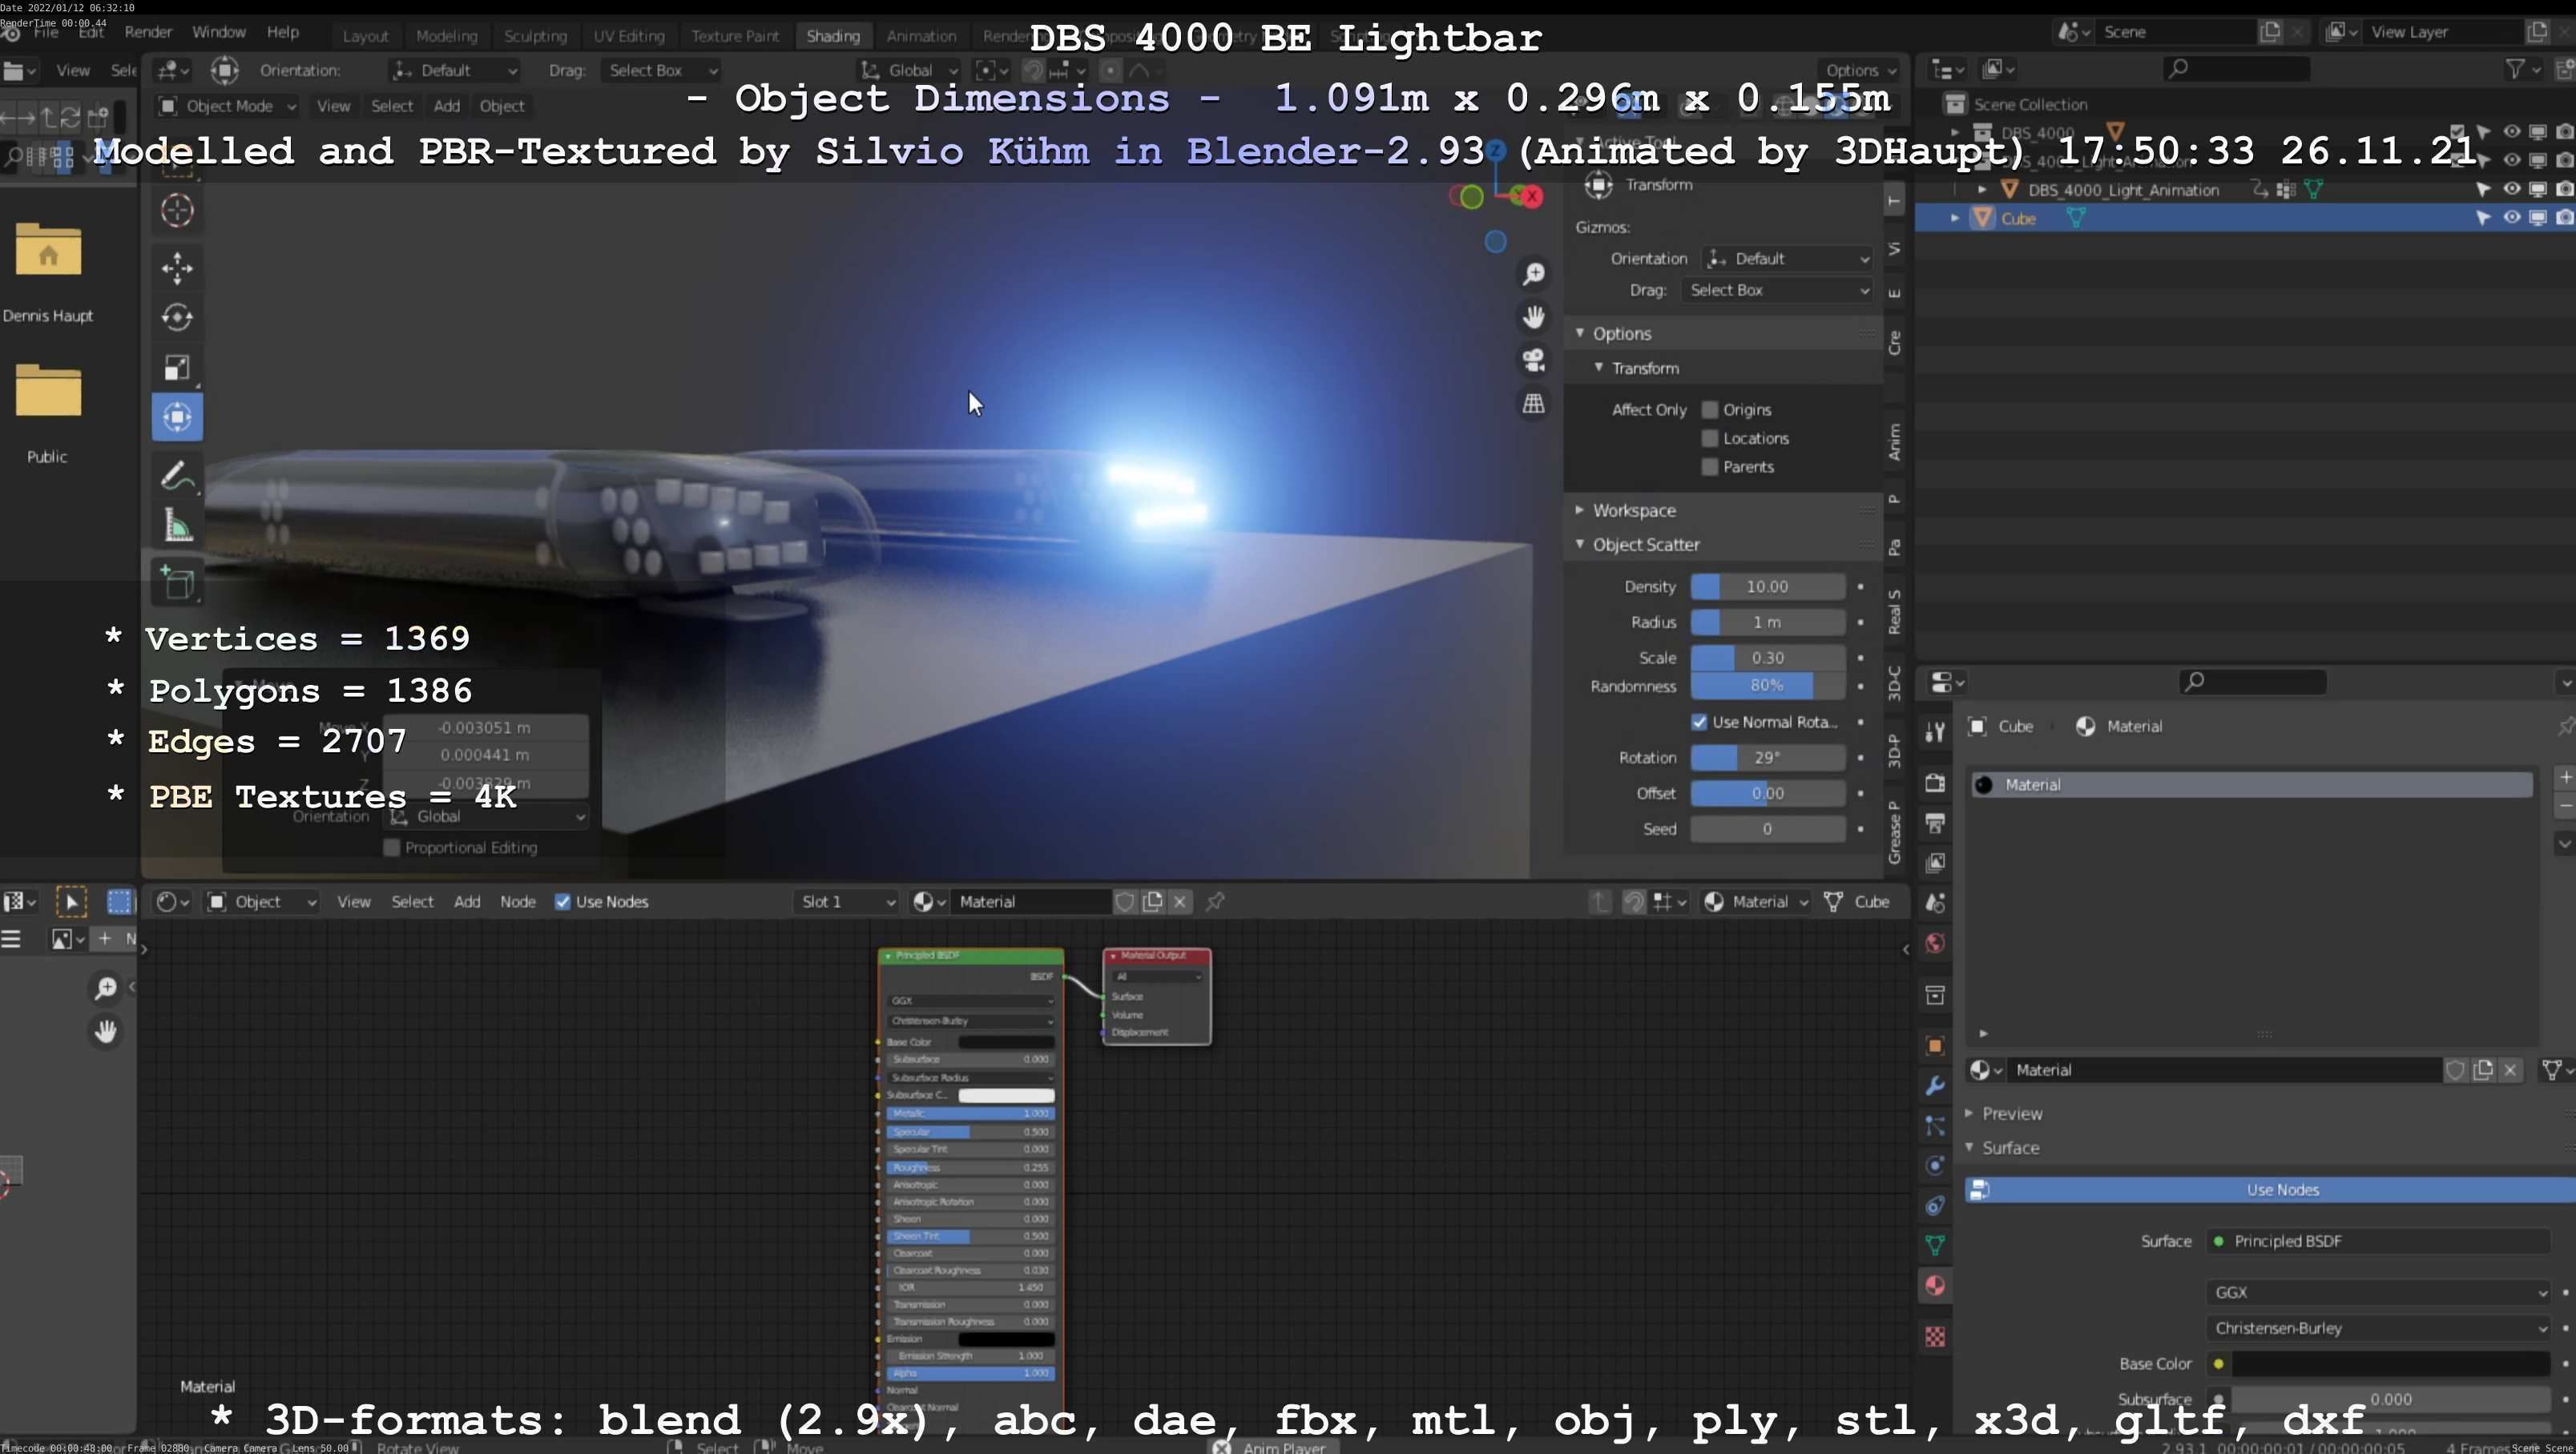Open Render properties camera icon

(x=1935, y=783)
